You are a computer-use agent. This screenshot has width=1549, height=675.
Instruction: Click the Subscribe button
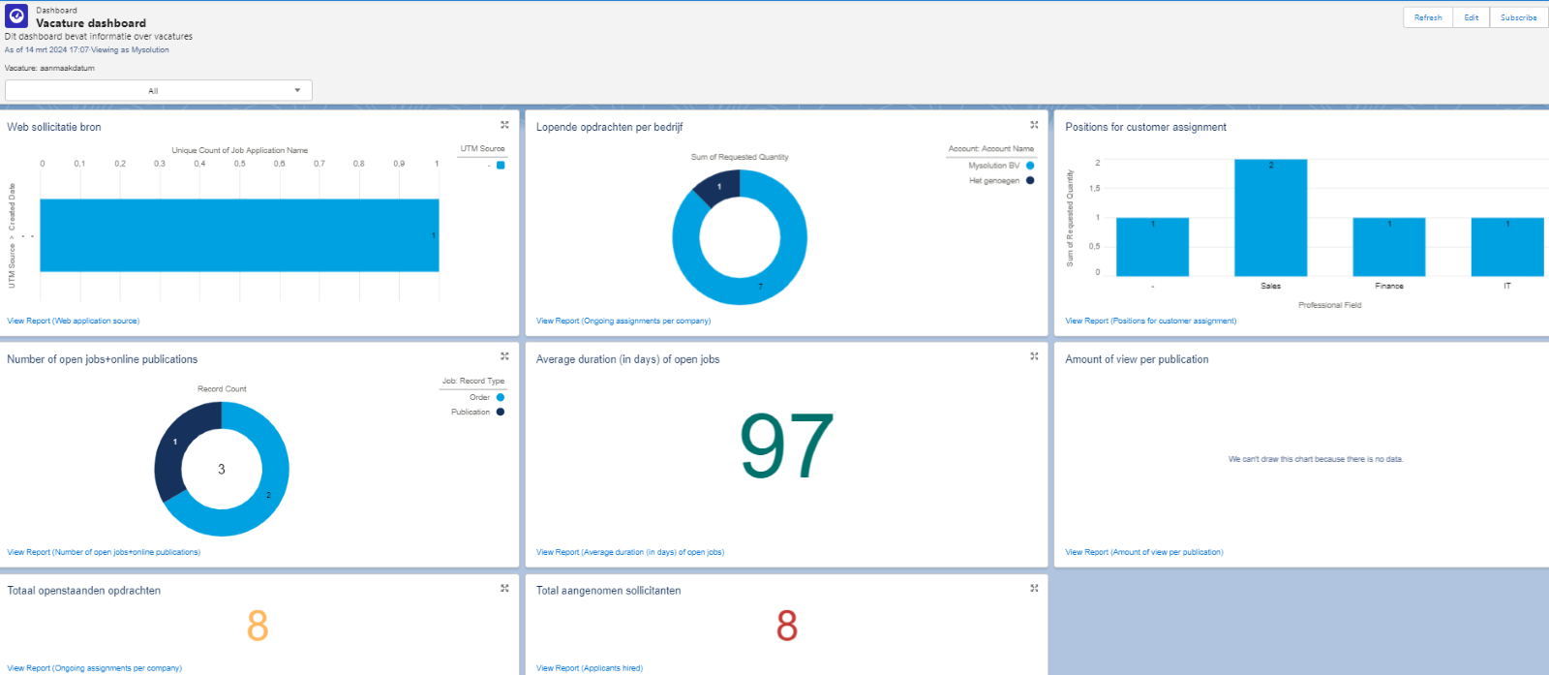coord(1518,17)
